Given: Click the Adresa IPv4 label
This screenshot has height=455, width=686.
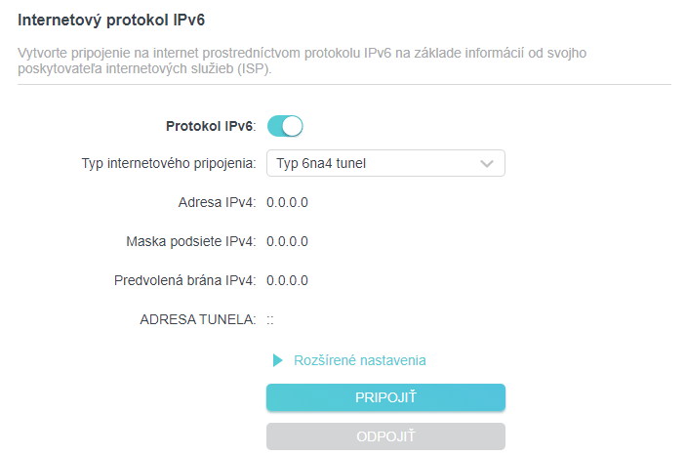Looking at the screenshot, I should click(217, 202).
